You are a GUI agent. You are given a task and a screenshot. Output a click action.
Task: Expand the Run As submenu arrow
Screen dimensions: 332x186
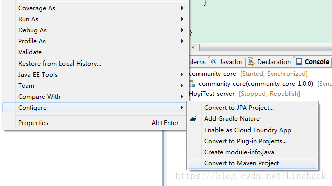[x=182, y=19]
